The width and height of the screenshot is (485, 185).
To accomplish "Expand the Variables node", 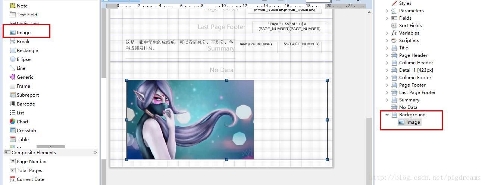I will pyautogui.click(x=387, y=33).
